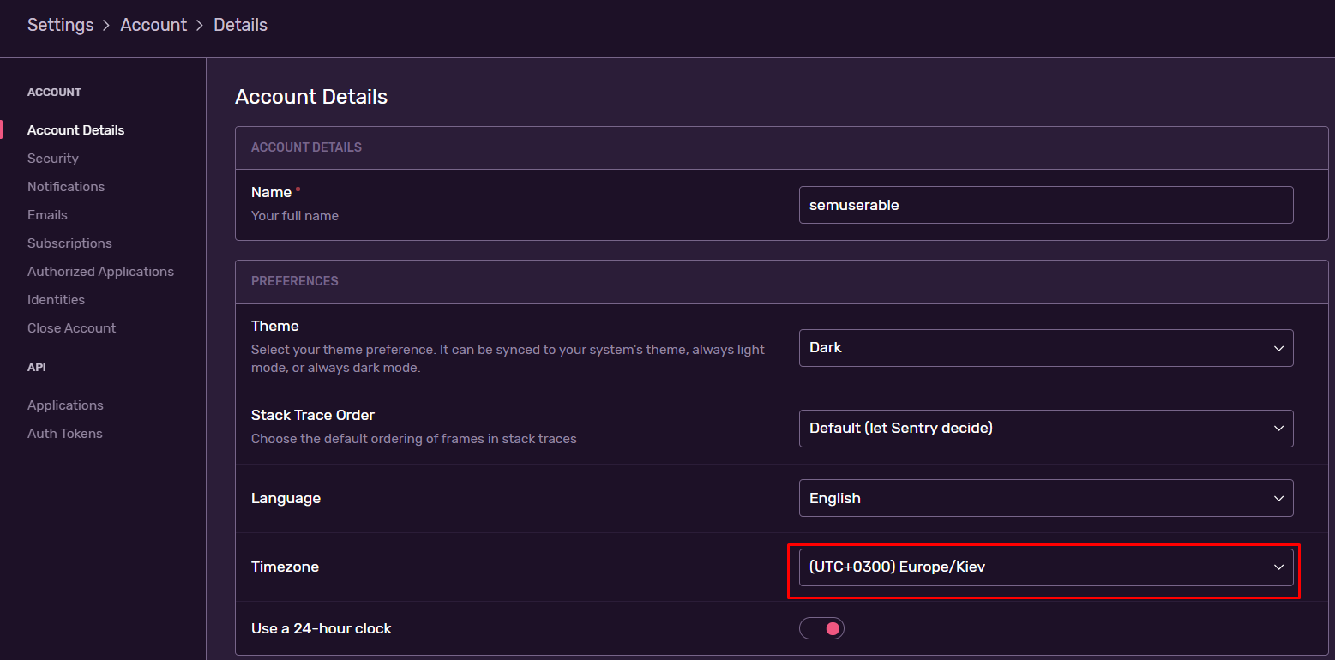The height and width of the screenshot is (660, 1335).
Task: Open the Emails section
Action: click(x=47, y=214)
